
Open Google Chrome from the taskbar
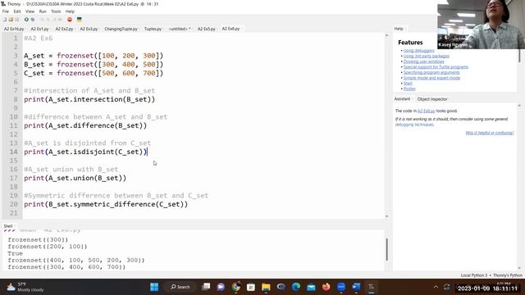click(x=235, y=287)
